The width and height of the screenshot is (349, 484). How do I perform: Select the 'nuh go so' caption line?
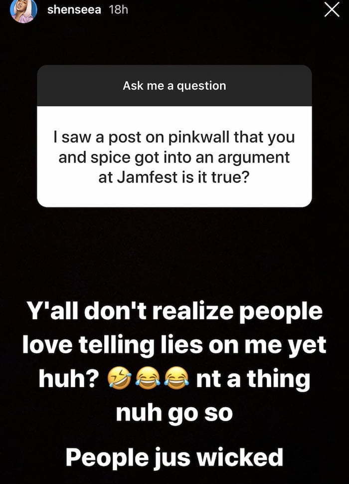point(174,413)
